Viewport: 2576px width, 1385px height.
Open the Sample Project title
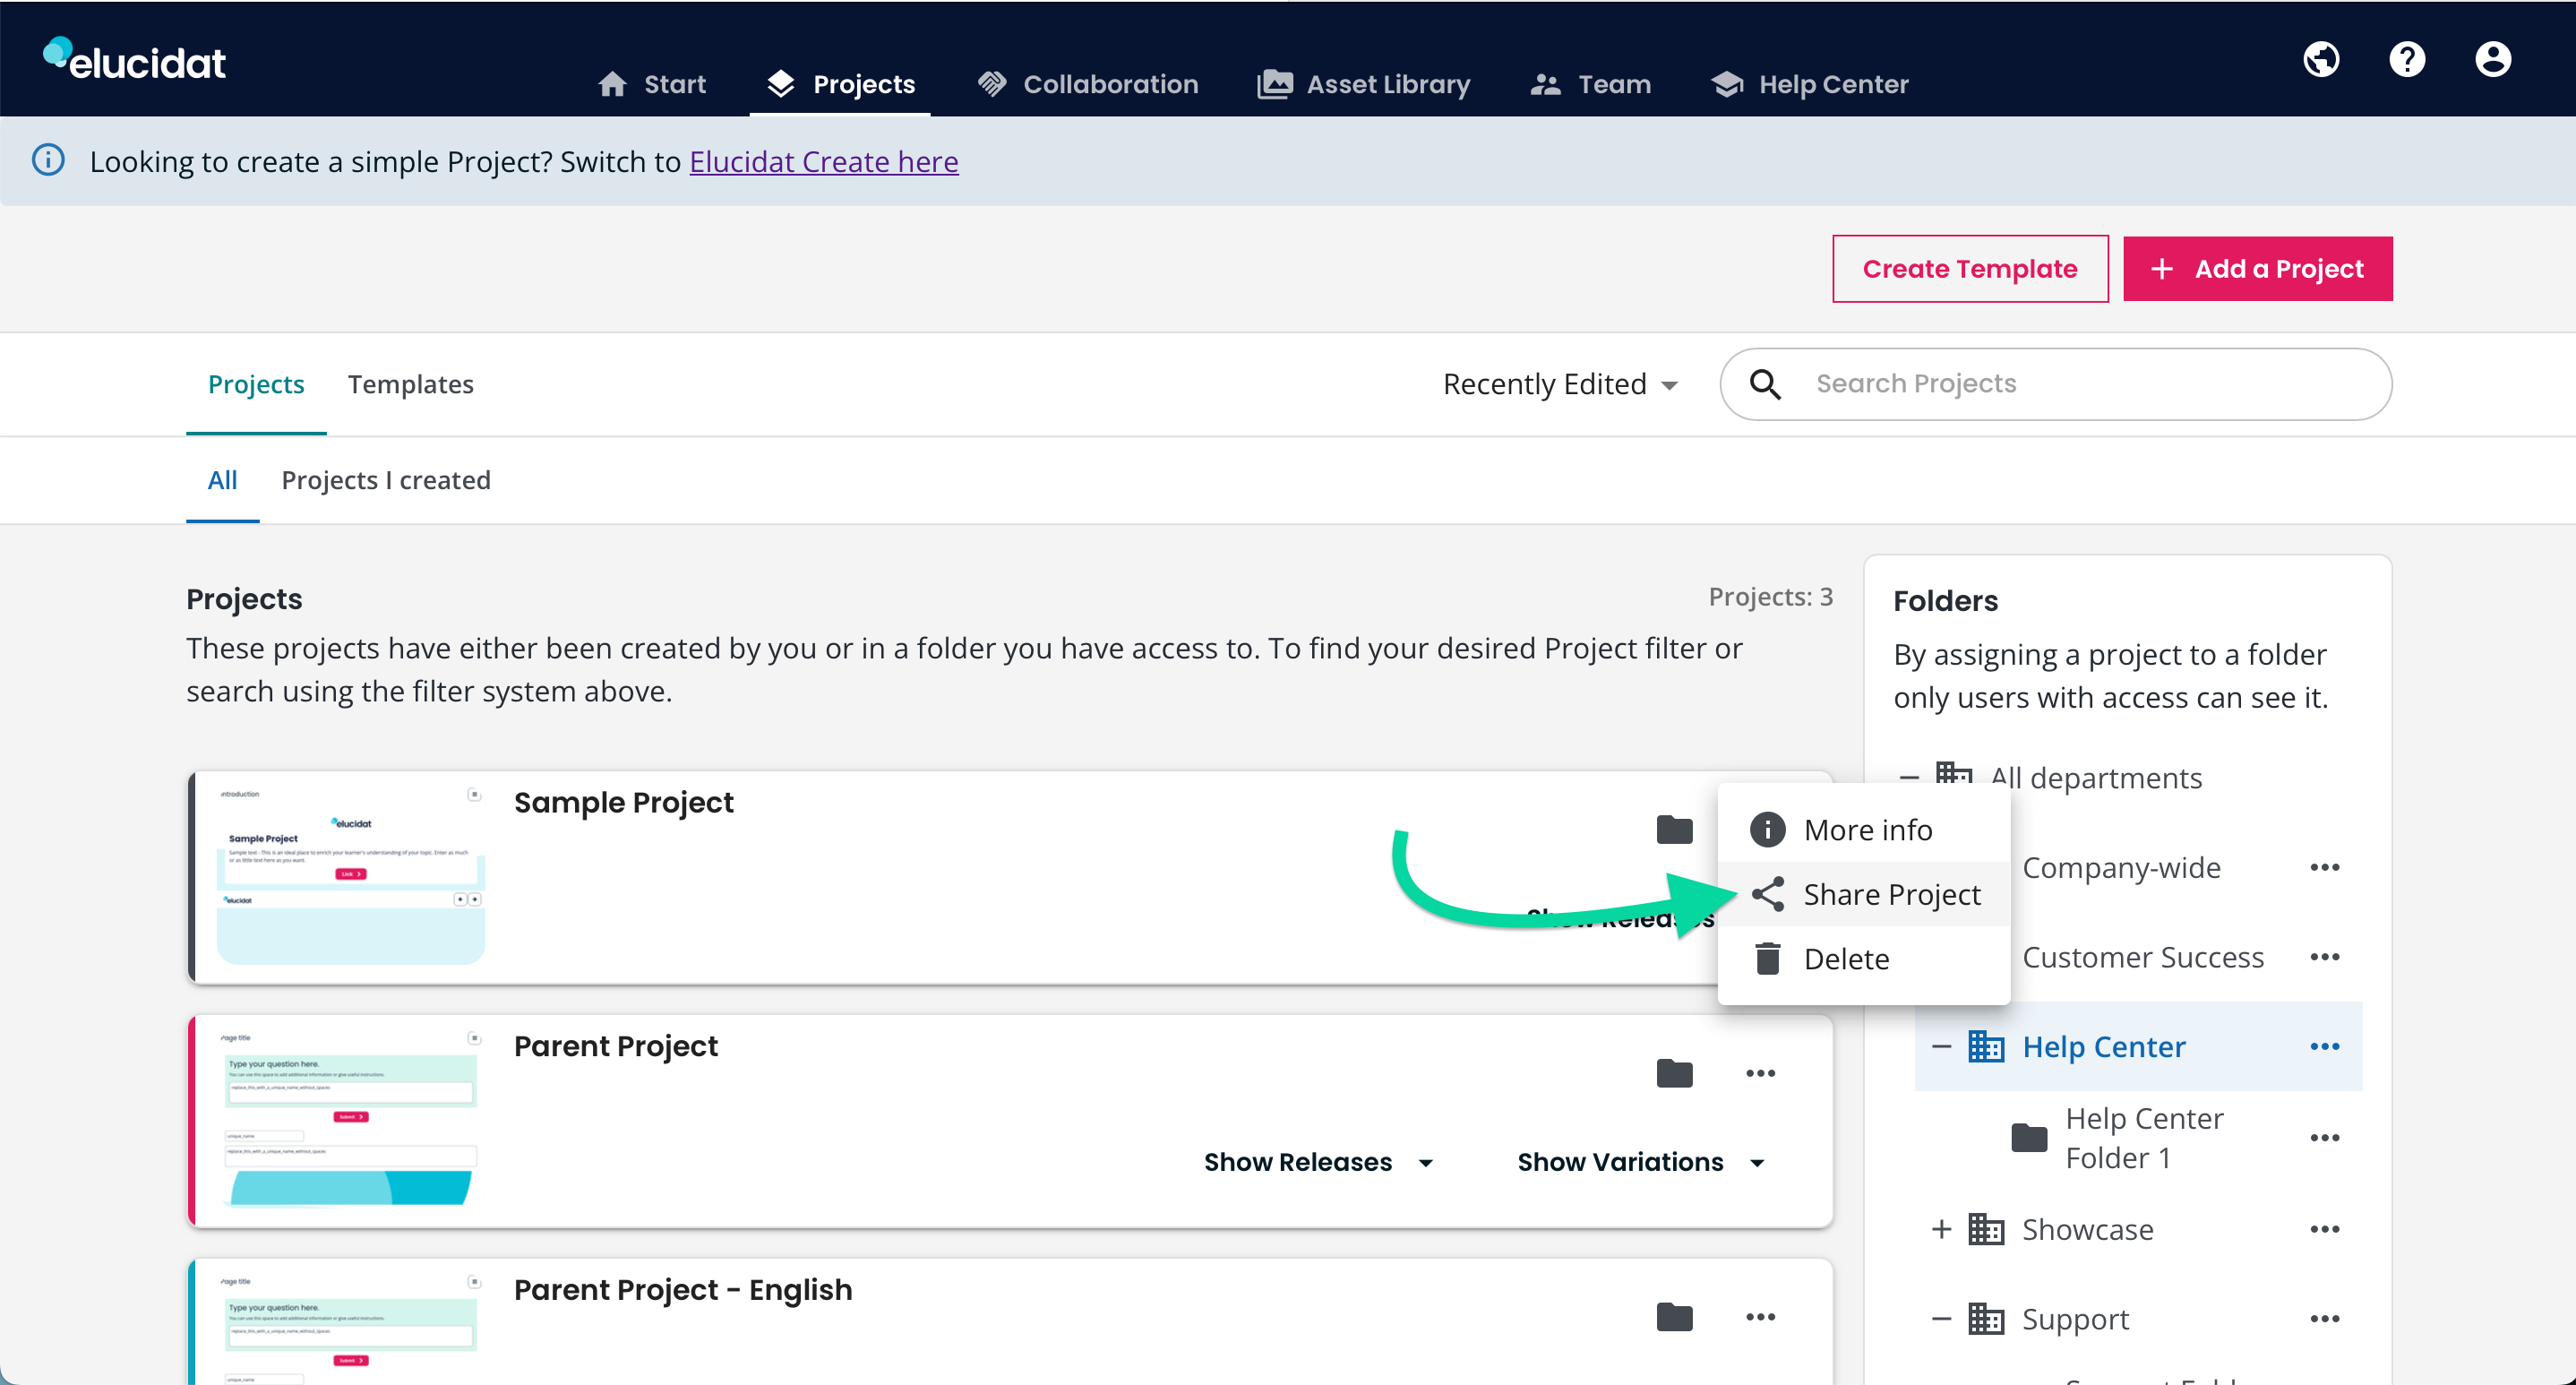[623, 802]
